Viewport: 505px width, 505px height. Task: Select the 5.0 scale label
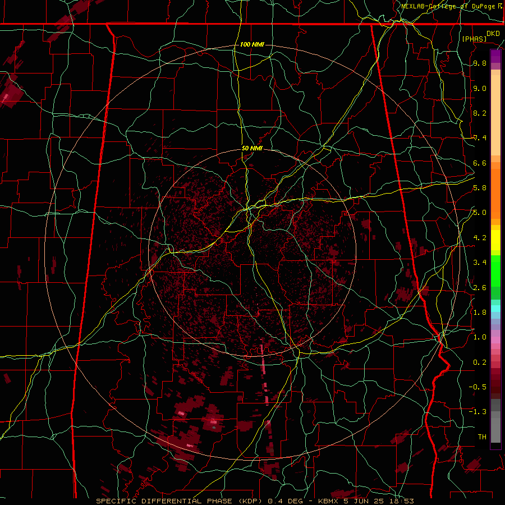click(x=480, y=213)
